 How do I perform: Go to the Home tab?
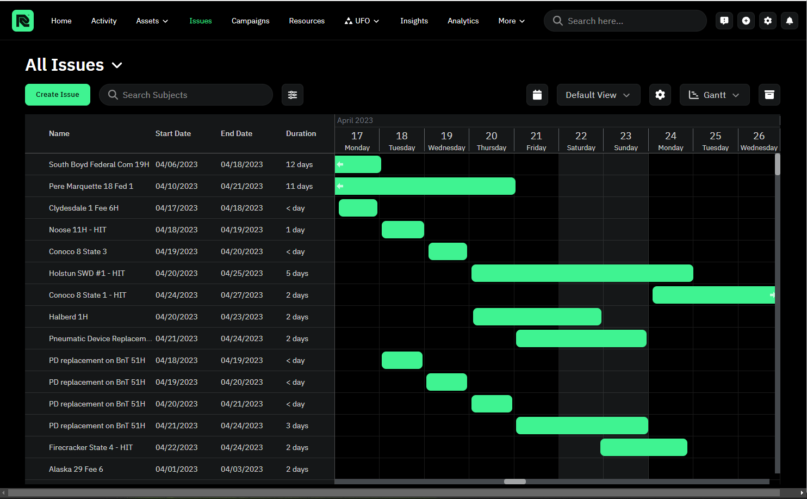tap(61, 21)
